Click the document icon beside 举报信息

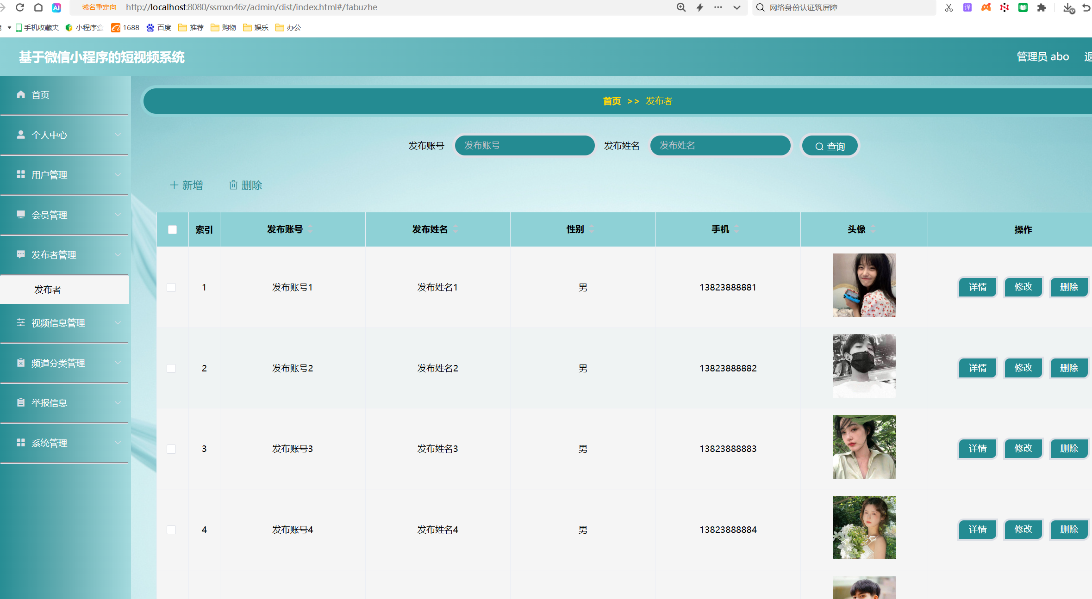[x=21, y=402]
